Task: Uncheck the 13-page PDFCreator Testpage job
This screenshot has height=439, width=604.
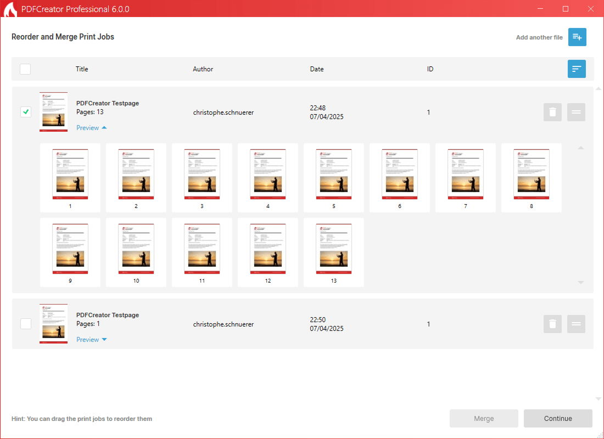Action: coord(26,112)
